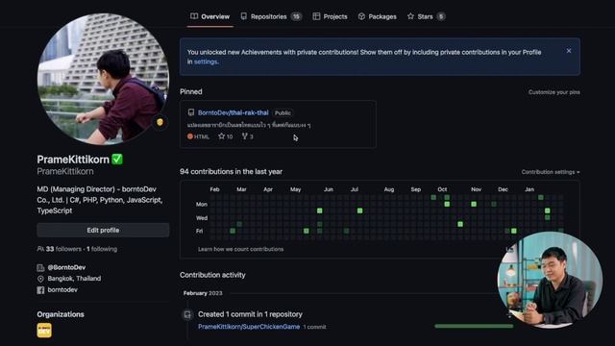Click the organization building icon
The image size is (615, 346).
click(40, 268)
